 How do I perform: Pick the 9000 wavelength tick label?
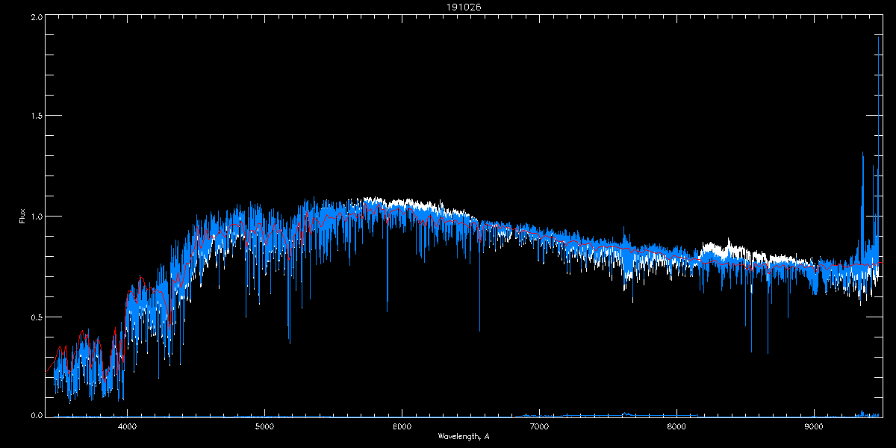tap(814, 427)
